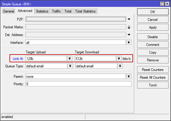Click upload Queue Type field default-small

coord(46,66)
